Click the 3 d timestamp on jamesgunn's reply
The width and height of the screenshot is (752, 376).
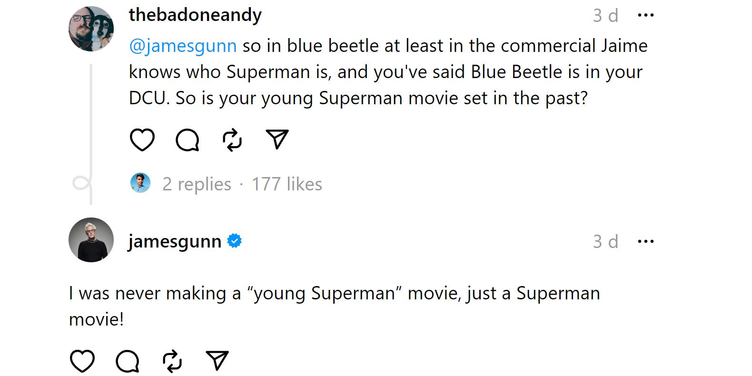point(604,241)
